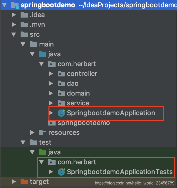Click the dao package icon
The width and height of the screenshot is (177, 188).
61,83
